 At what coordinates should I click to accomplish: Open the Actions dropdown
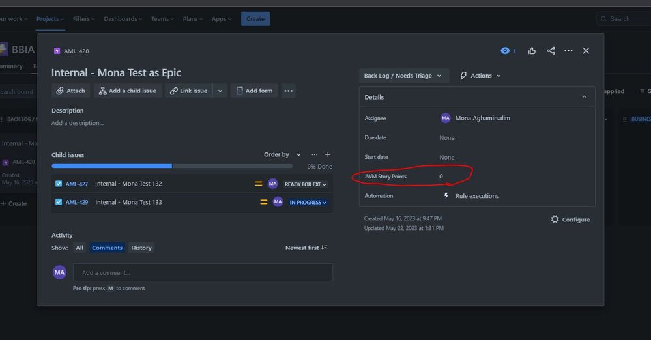tap(480, 76)
